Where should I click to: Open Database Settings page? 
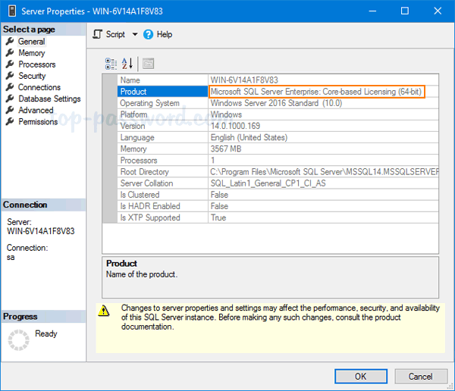[49, 99]
